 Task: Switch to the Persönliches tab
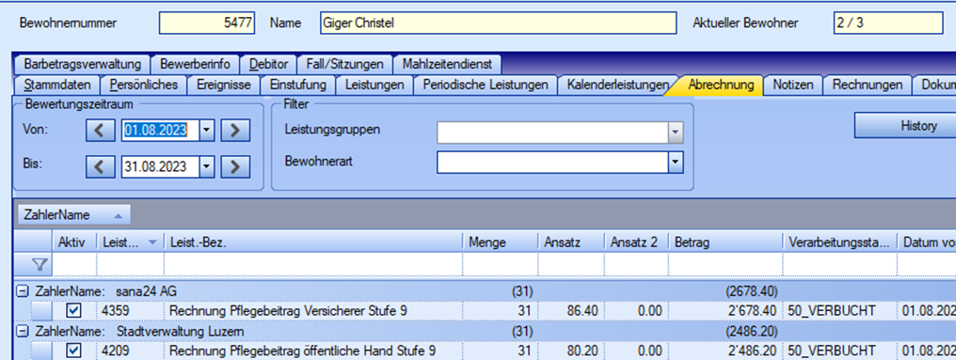[x=144, y=85]
